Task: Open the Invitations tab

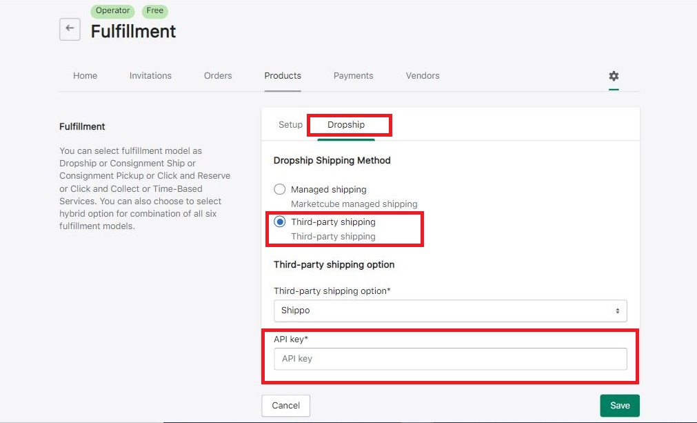Action: pyautogui.click(x=150, y=76)
